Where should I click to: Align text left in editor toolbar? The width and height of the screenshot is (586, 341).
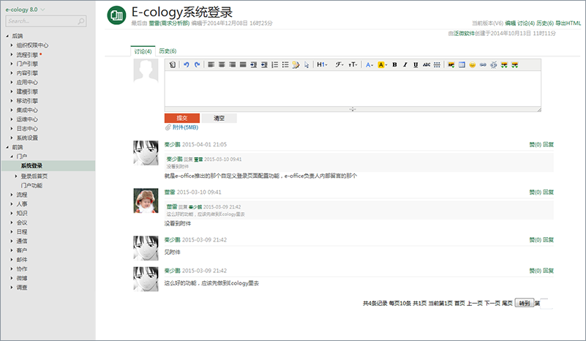point(211,64)
